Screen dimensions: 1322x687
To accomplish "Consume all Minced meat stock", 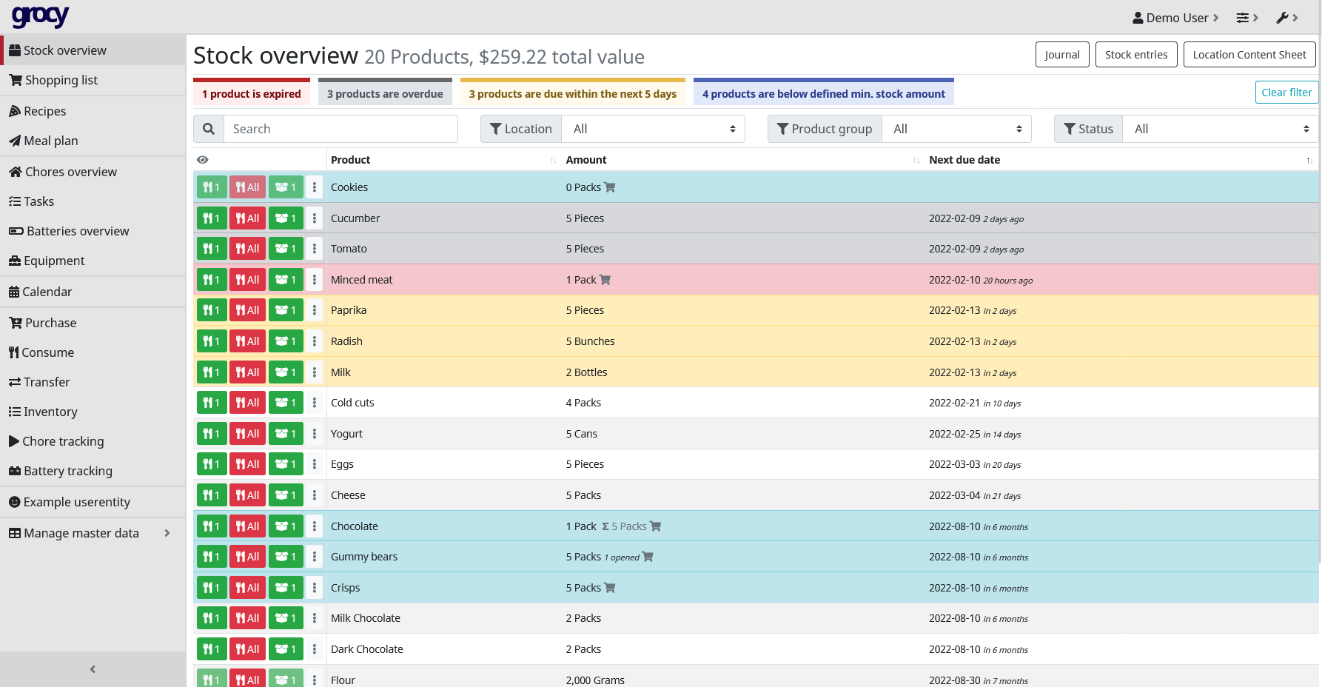I will (x=247, y=280).
